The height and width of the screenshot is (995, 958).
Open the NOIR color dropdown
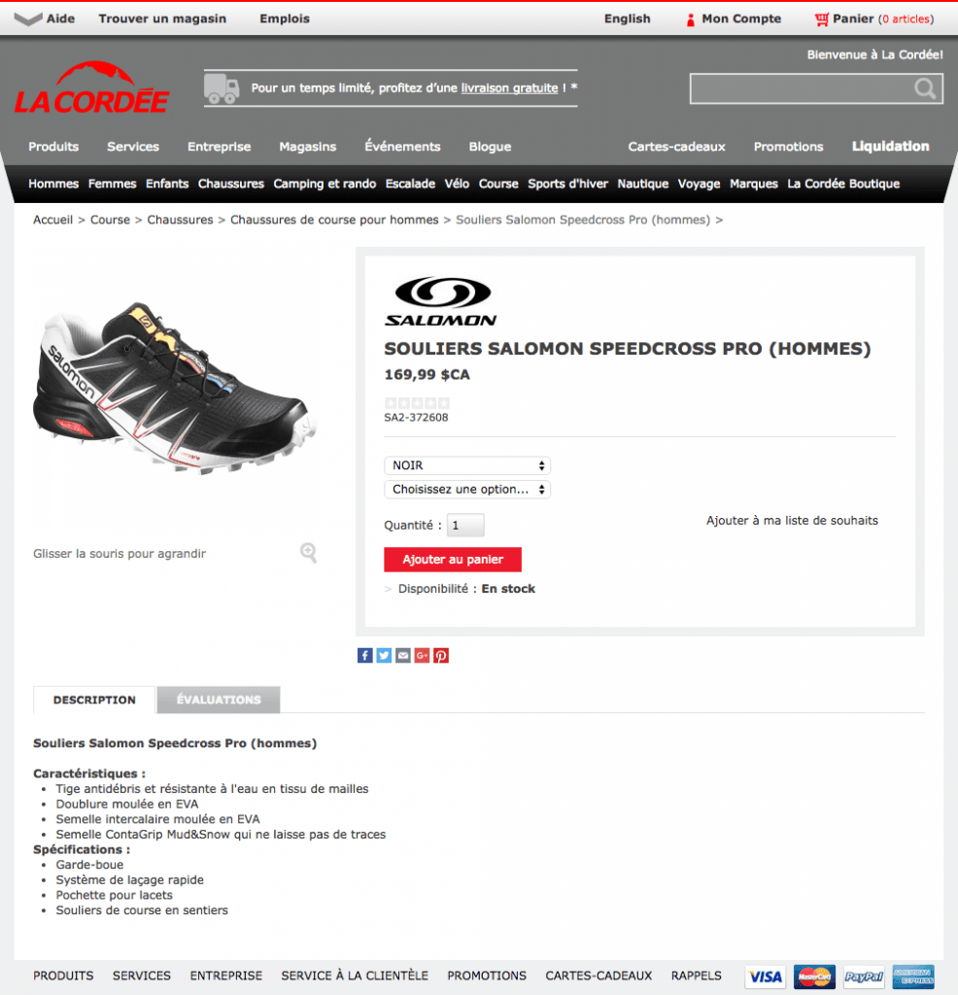tap(467, 465)
